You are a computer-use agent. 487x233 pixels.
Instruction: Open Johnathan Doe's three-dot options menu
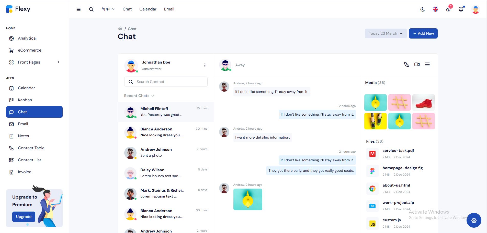[x=205, y=65]
